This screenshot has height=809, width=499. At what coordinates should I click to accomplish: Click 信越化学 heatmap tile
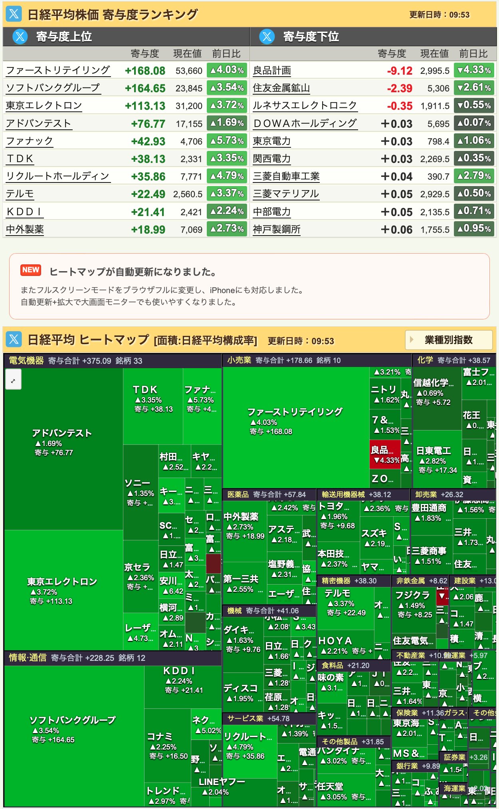coord(437,399)
